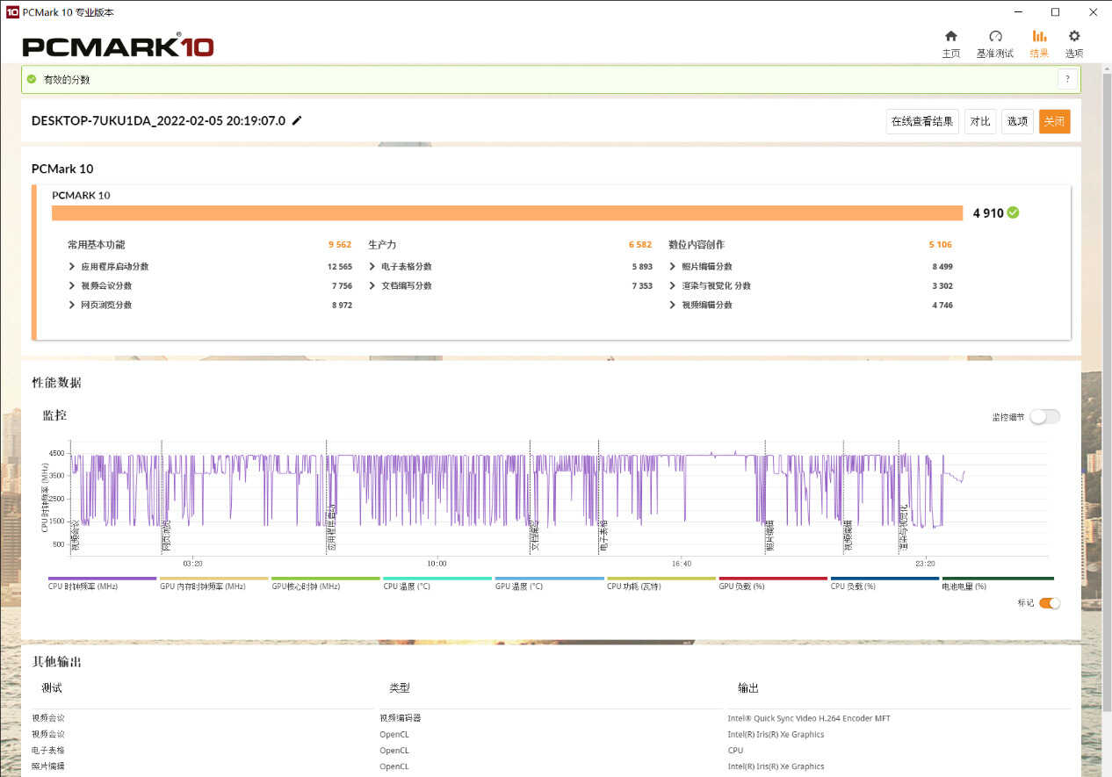Click the 文档编写 marker in the chart

point(534,536)
